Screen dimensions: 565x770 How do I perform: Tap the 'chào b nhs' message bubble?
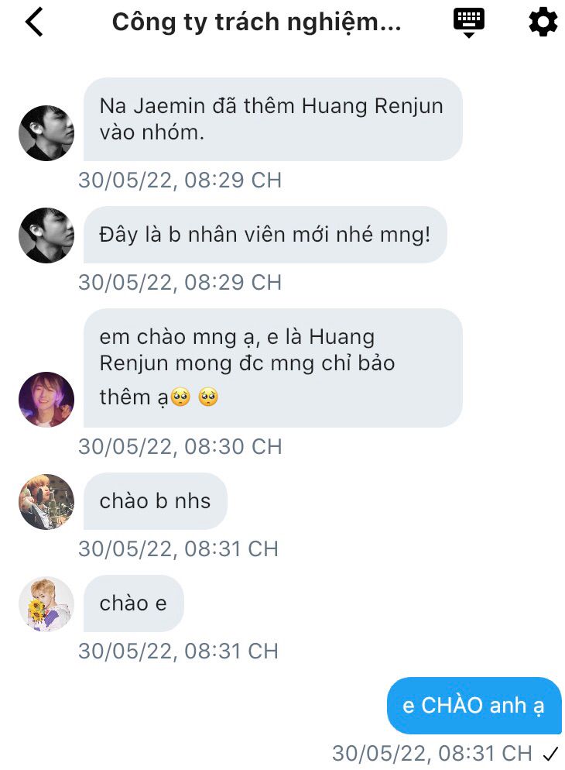pyautogui.click(x=156, y=501)
